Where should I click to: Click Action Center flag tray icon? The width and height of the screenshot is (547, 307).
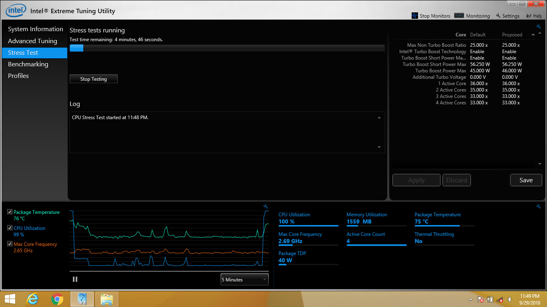coord(481,299)
